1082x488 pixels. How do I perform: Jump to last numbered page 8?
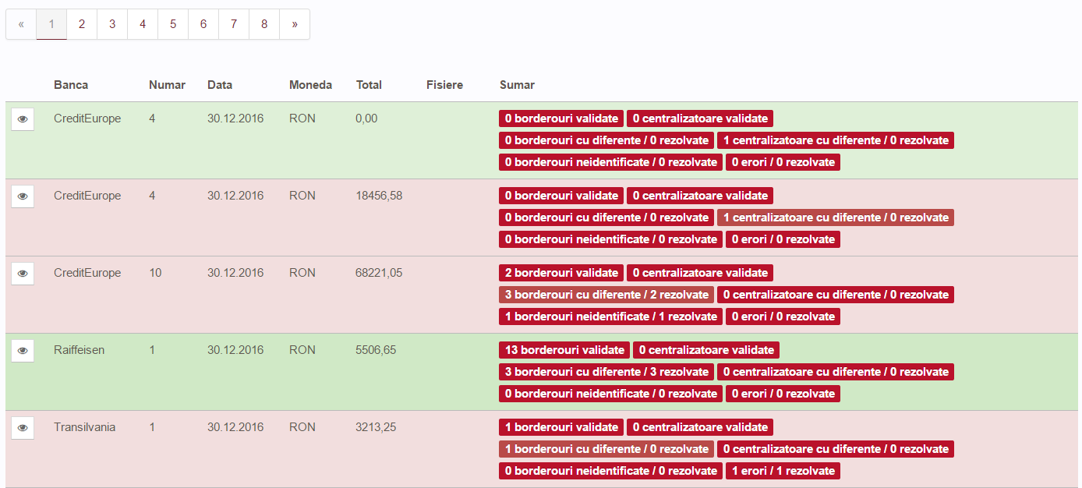pyautogui.click(x=264, y=24)
